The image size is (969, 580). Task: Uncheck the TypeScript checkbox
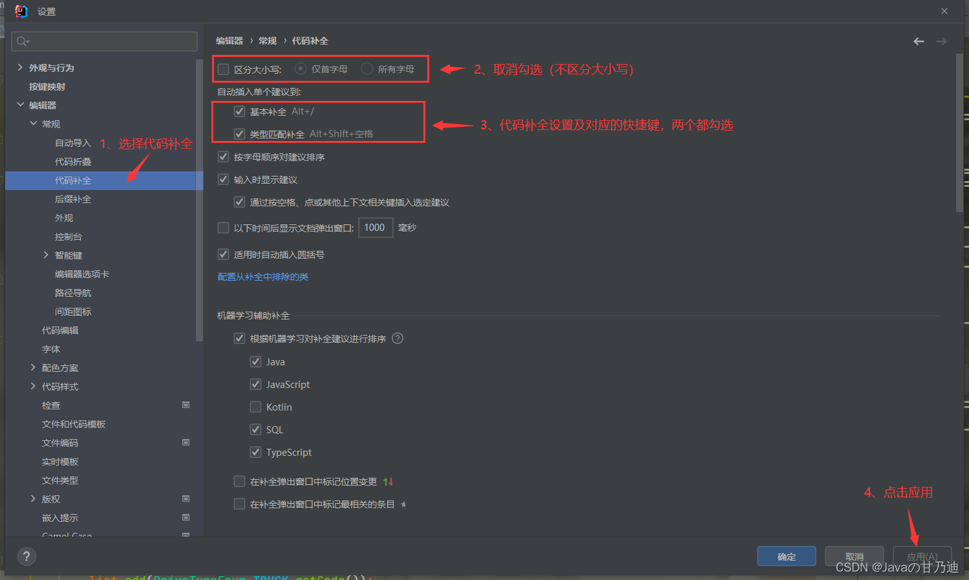point(256,452)
